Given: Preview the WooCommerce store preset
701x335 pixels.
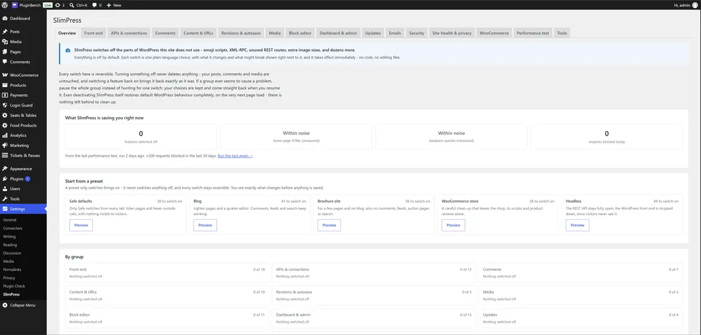Looking at the screenshot, I should (x=453, y=225).
